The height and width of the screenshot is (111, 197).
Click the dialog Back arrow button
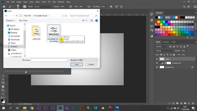tap(6, 16)
